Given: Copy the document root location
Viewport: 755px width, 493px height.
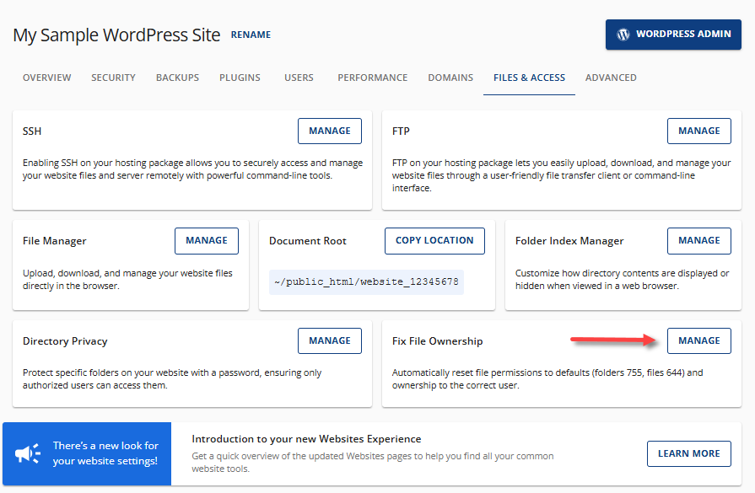Looking at the screenshot, I should [434, 240].
